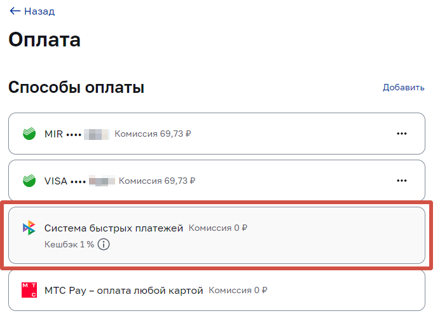Click the Sberbank logo on the VISA card
The image size is (440, 318).
click(29, 181)
